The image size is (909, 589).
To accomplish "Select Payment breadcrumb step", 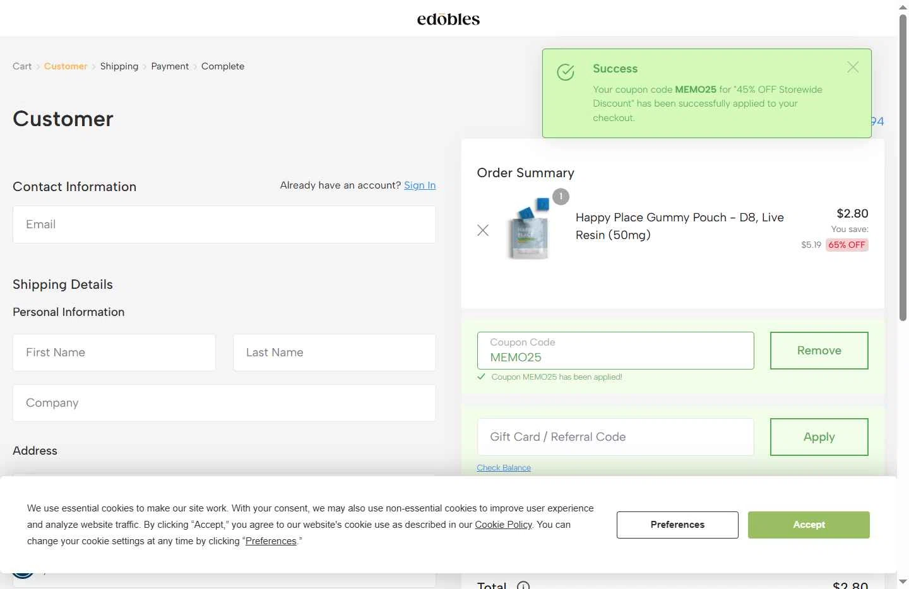I will 170,66.
